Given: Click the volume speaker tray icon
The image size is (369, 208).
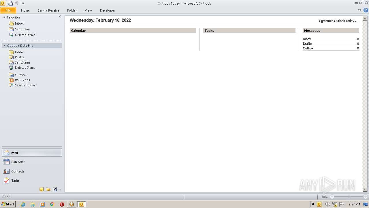Looking at the screenshot, I should (327, 204).
